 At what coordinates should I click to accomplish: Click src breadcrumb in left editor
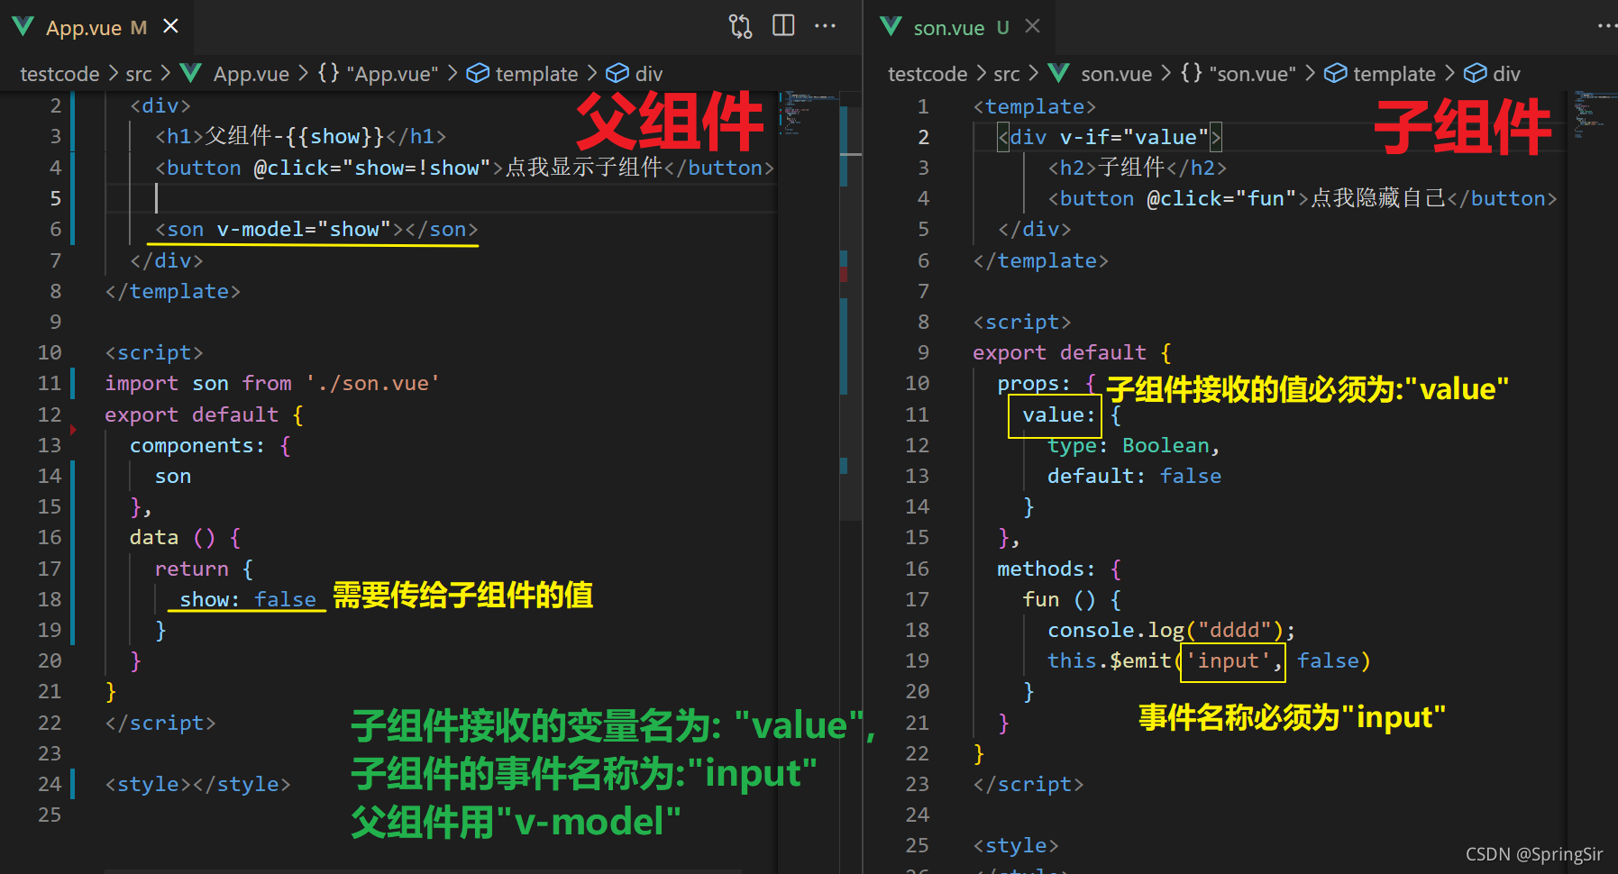tap(139, 74)
